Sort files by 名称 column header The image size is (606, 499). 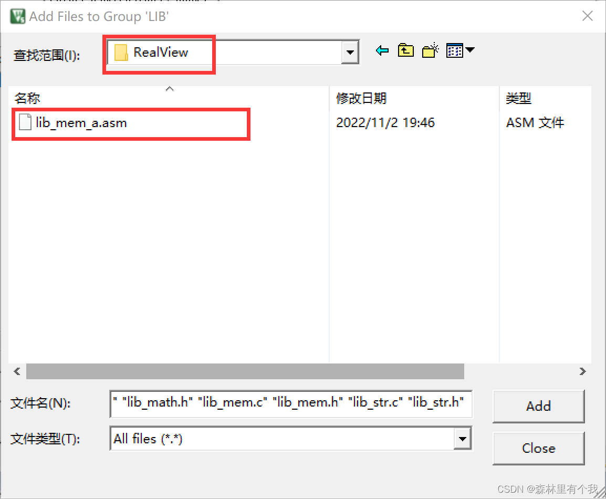click(x=169, y=98)
